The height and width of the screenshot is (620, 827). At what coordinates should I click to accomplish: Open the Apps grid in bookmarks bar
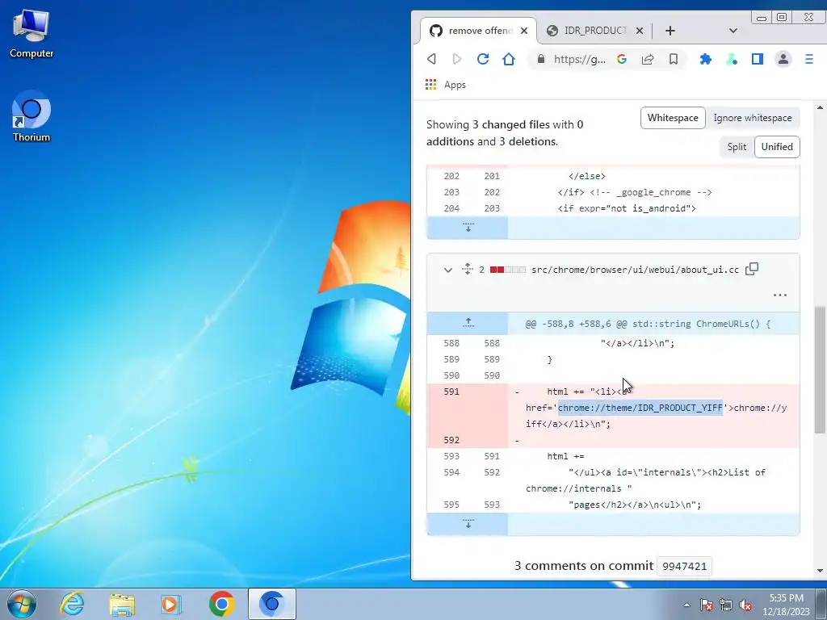point(431,84)
